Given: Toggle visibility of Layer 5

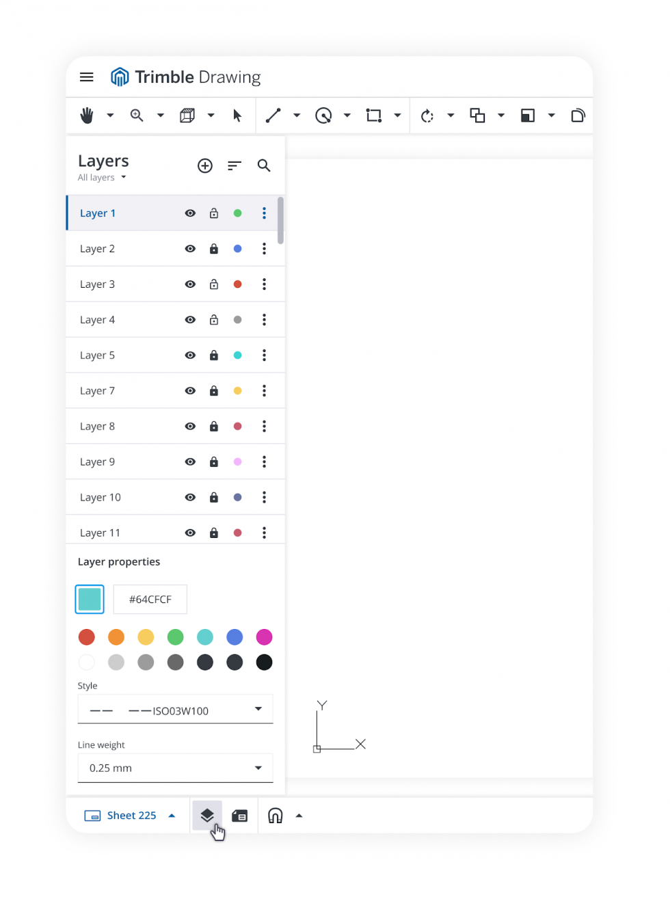Looking at the screenshot, I should point(190,355).
